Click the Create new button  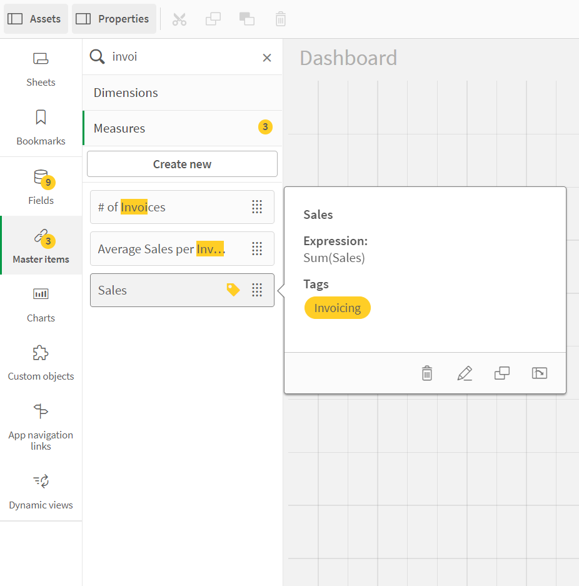[182, 164]
